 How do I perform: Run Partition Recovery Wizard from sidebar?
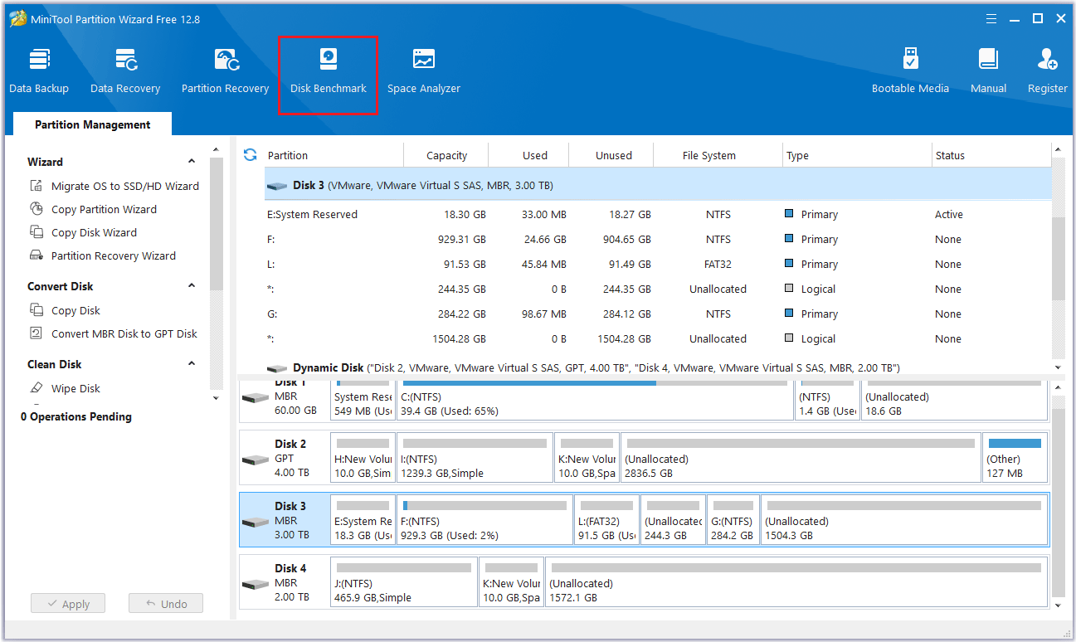click(103, 255)
